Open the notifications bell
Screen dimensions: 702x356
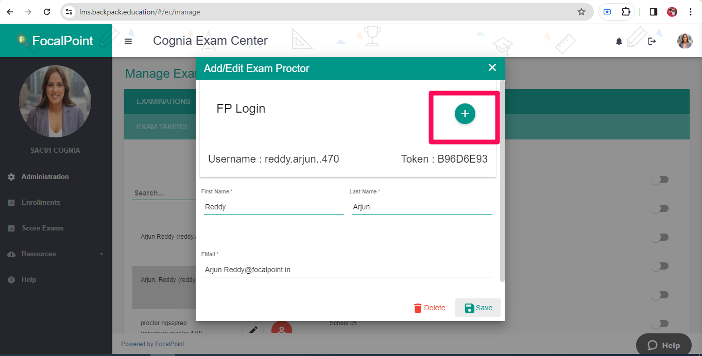[619, 41]
